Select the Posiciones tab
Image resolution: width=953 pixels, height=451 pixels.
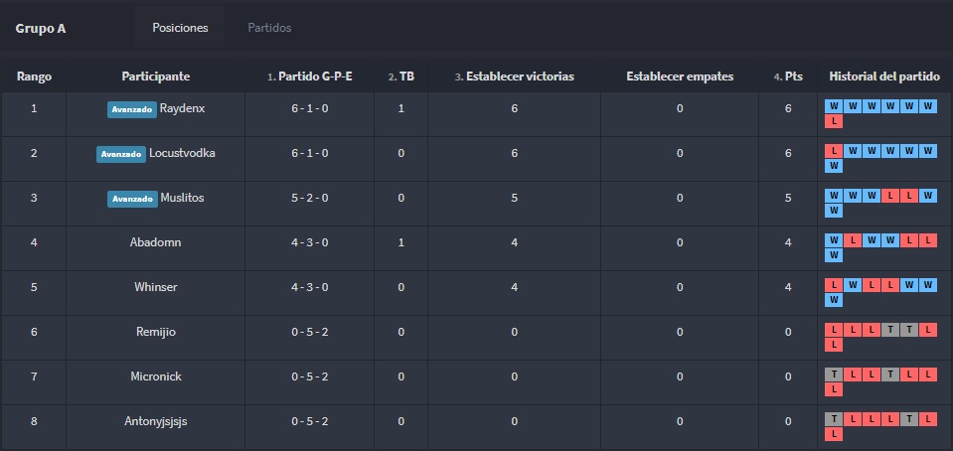point(180,28)
